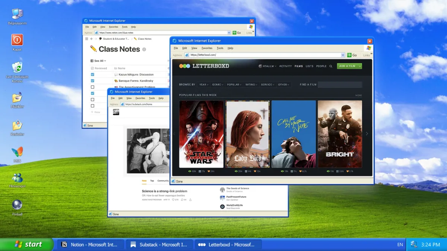Click the Substack publication avatar under the address bar
Image resolution: width=447 pixels, height=251 pixels.
[116, 112]
